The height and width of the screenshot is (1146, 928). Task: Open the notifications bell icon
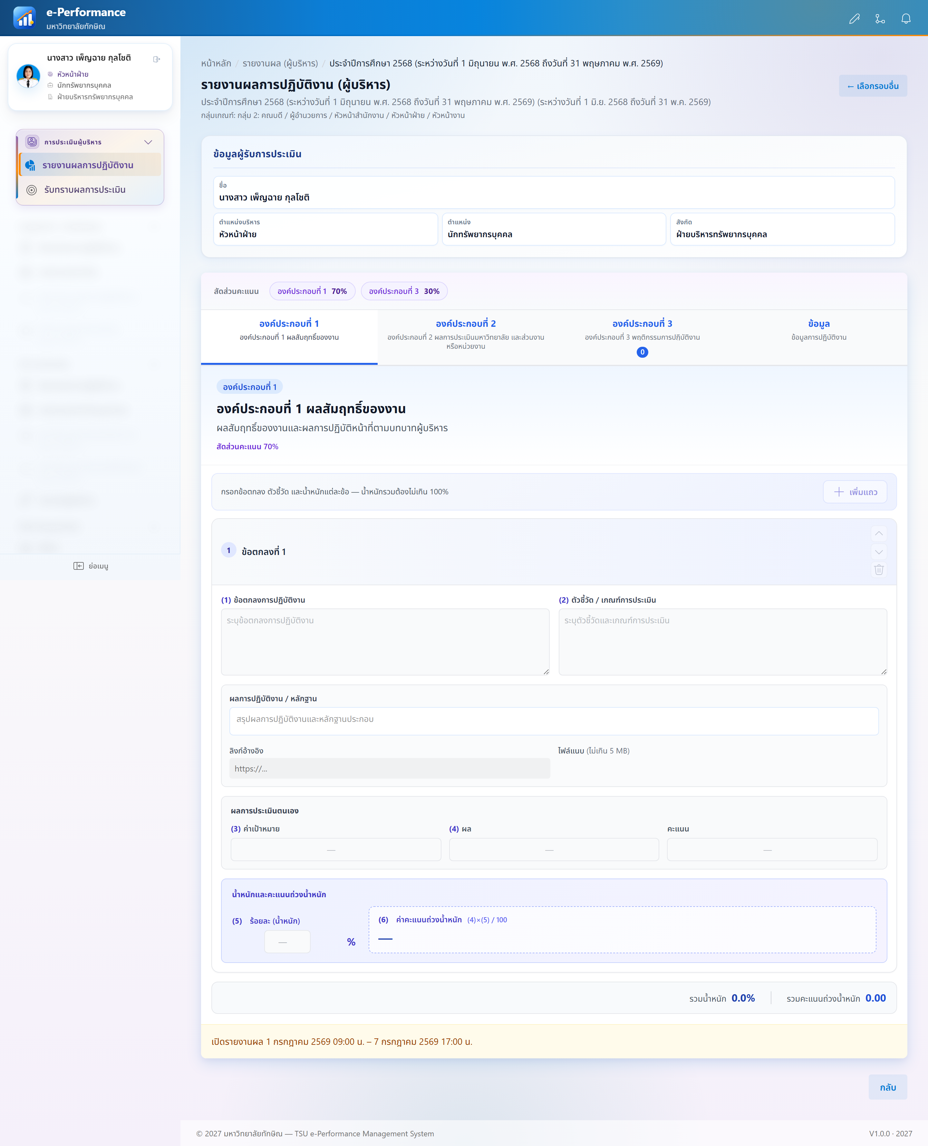(905, 19)
